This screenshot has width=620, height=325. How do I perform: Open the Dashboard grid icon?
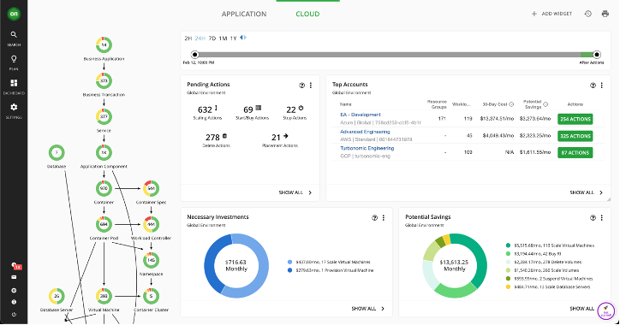click(14, 86)
